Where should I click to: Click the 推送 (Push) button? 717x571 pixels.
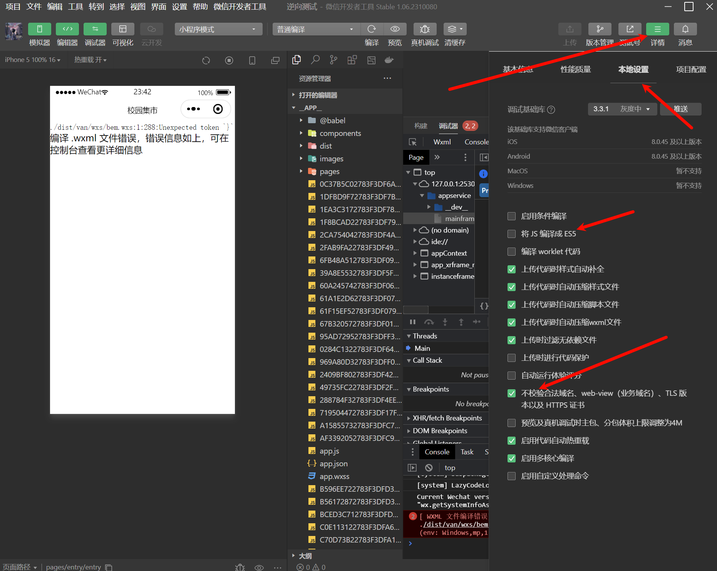pyautogui.click(x=681, y=109)
